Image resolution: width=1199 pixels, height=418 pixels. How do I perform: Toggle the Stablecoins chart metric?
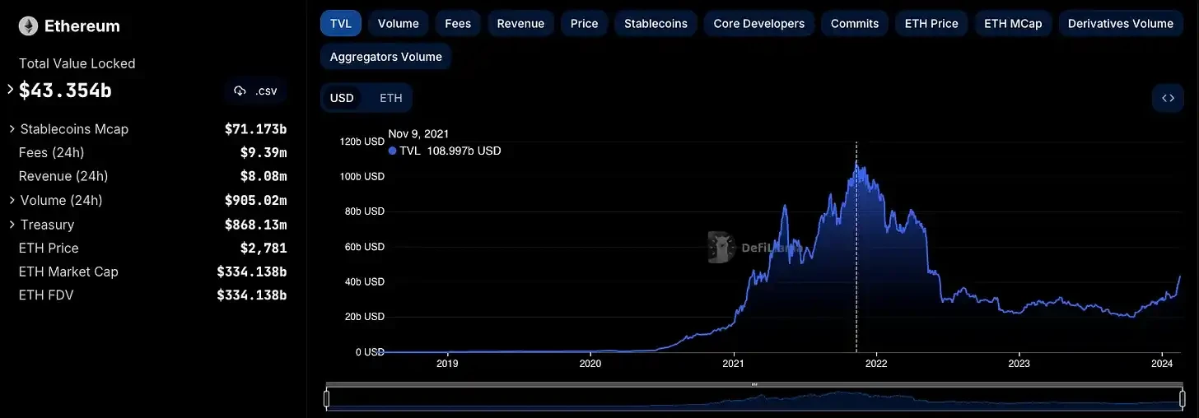click(x=655, y=24)
